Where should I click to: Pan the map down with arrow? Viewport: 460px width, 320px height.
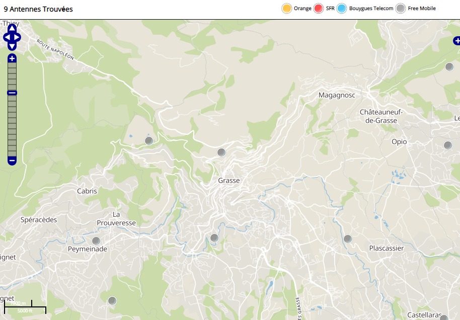pos(12,46)
